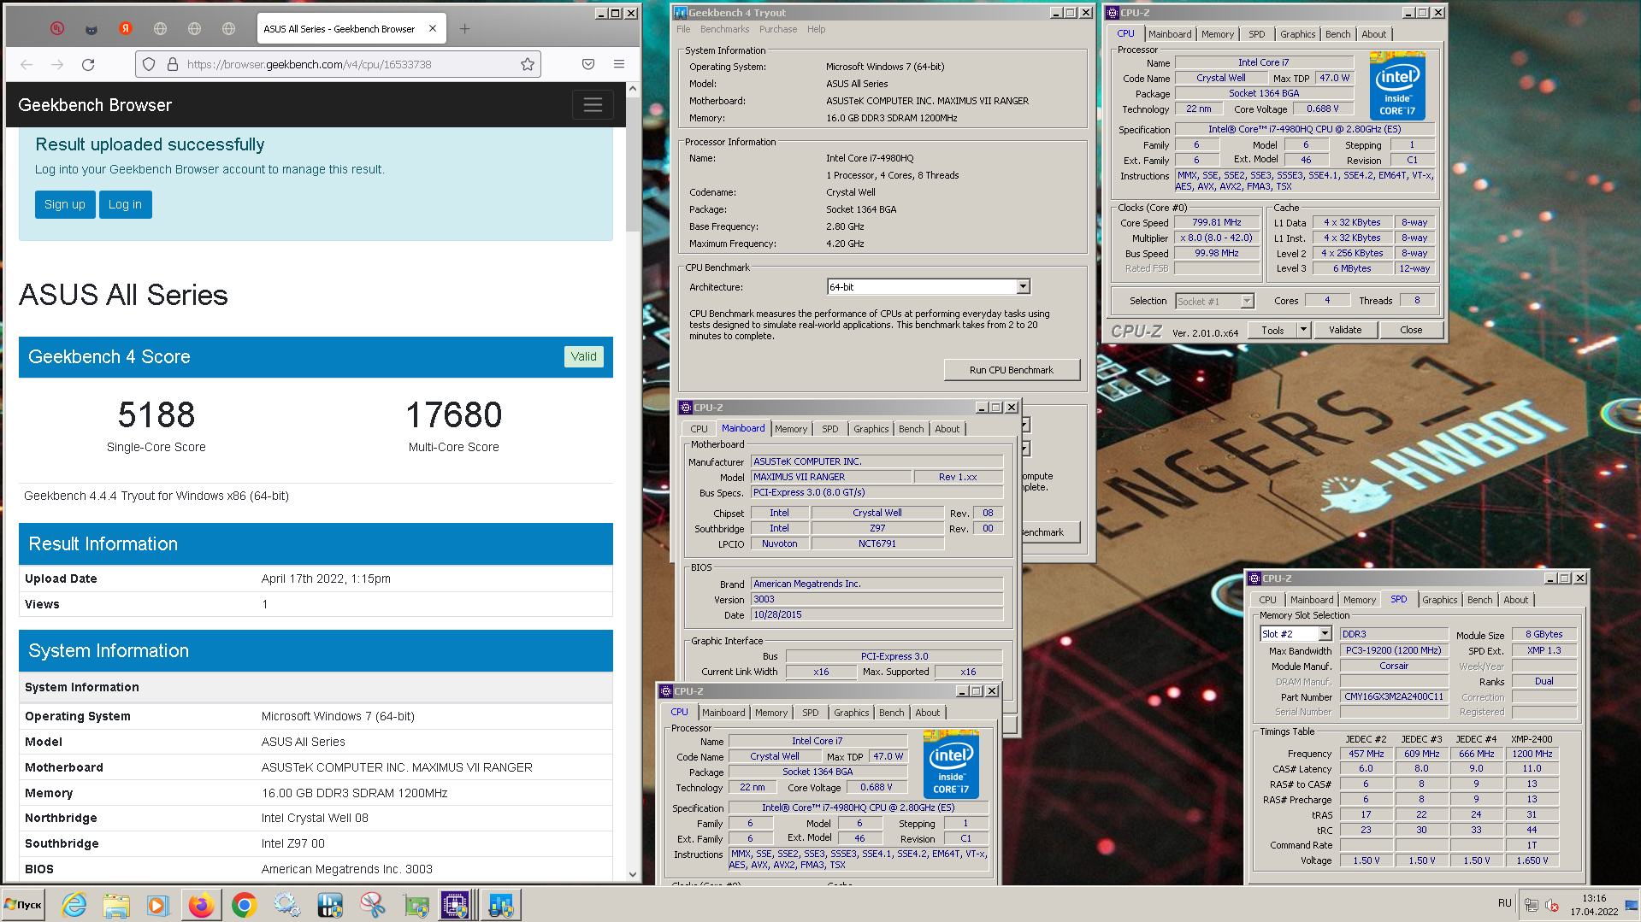Screen dimensions: 1641x922
Task: Click the Sign up button
Action: pos(65,204)
